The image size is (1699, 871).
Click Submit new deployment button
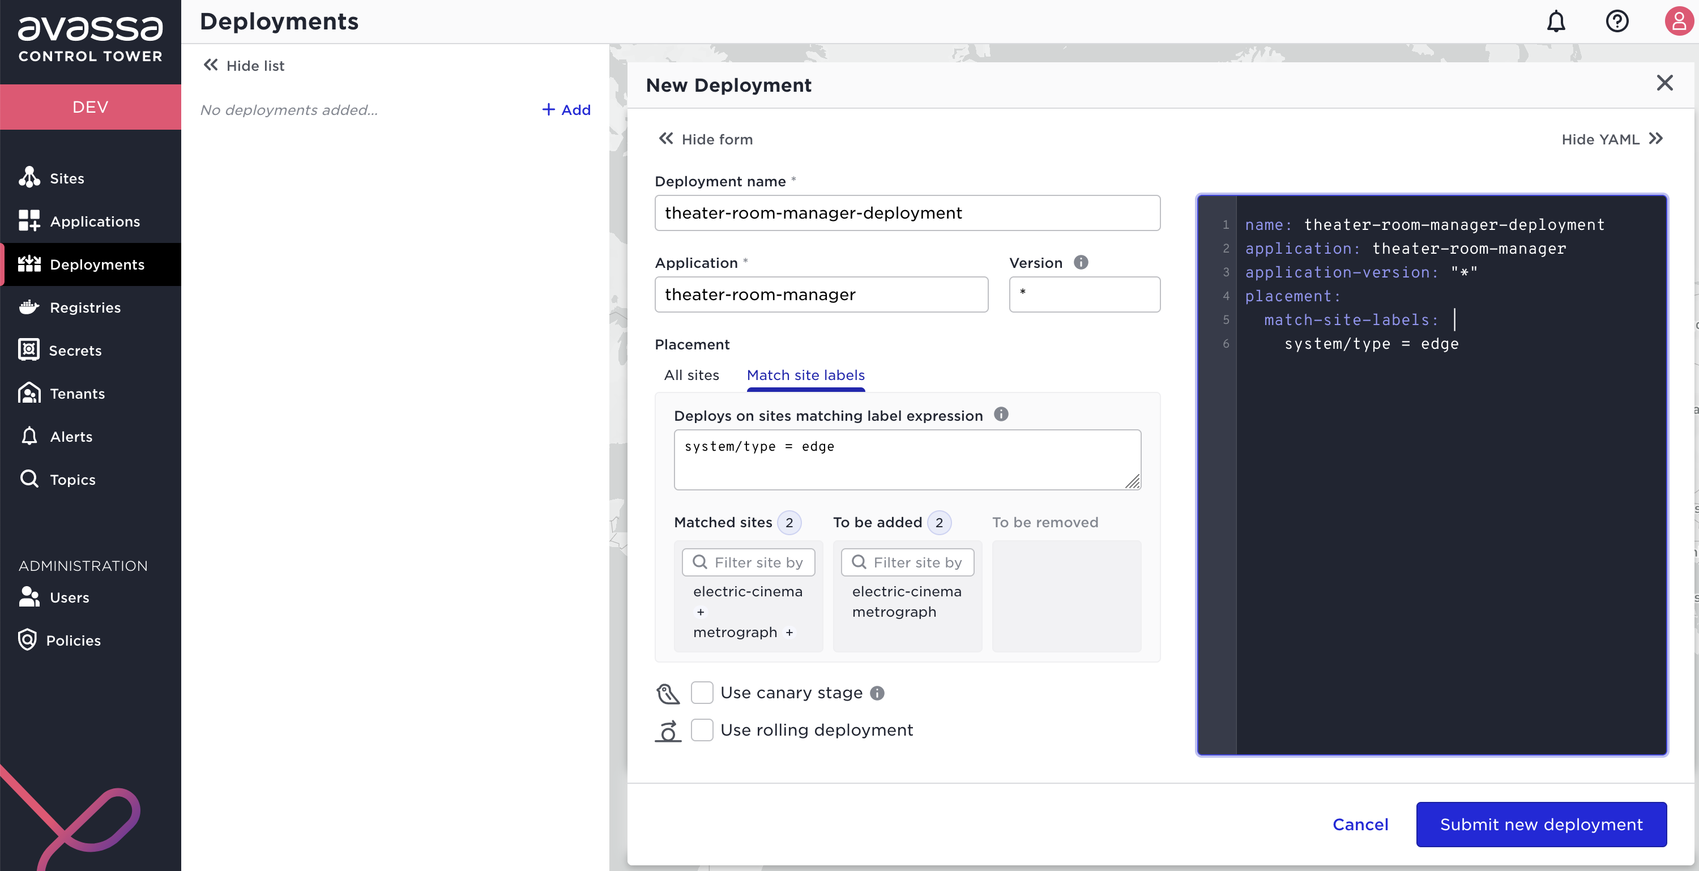pyautogui.click(x=1540, y=824)
